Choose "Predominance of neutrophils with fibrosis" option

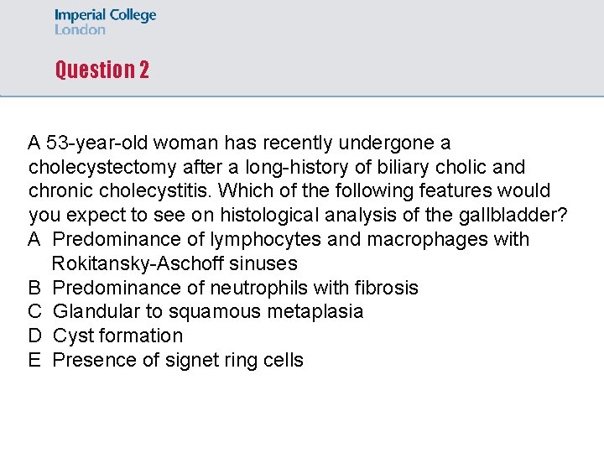coord(235,289)
